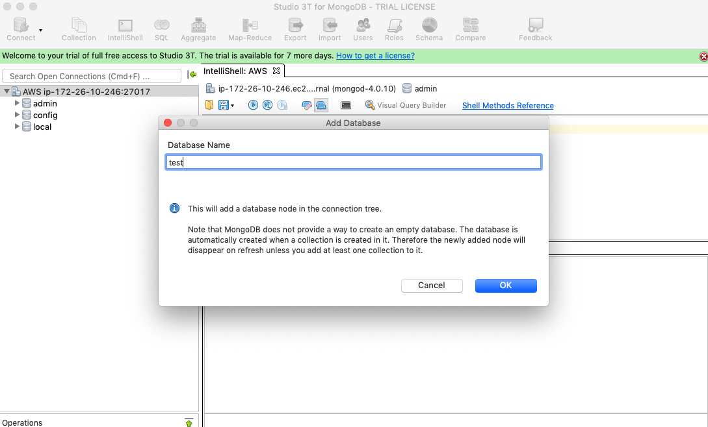Select the AWS ip-172-26-10-246:27017 connection
This screenshot has height=427, width=708.
[x=86, y=91]
